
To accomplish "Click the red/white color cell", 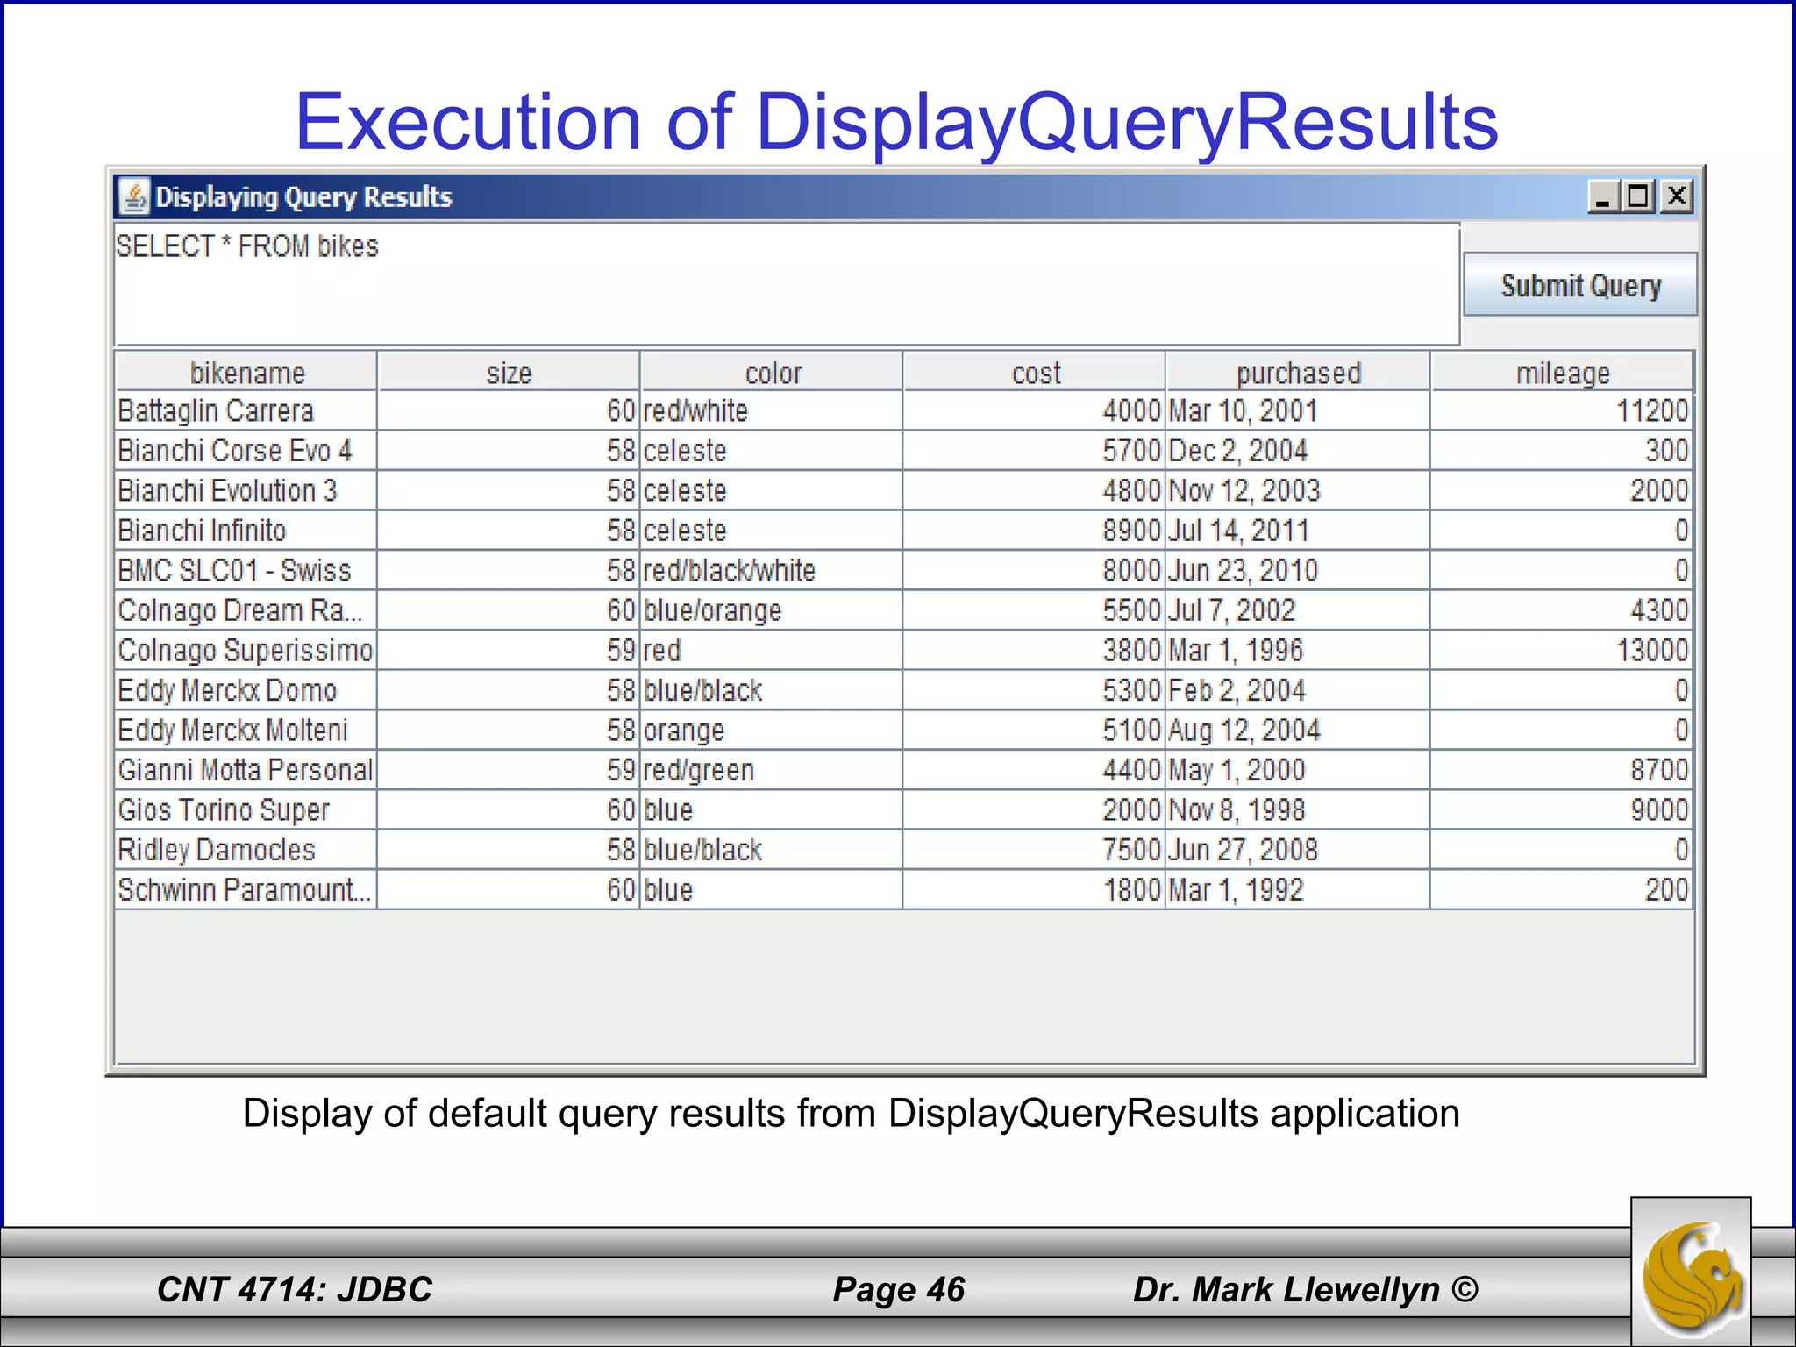I will 772,410.
